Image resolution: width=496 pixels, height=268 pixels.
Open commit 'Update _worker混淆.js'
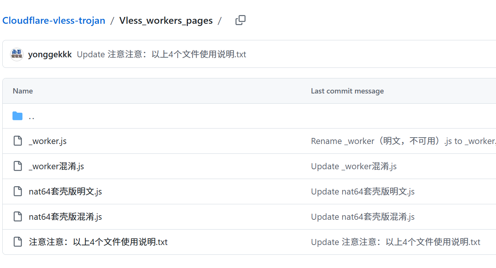(354, 166)
